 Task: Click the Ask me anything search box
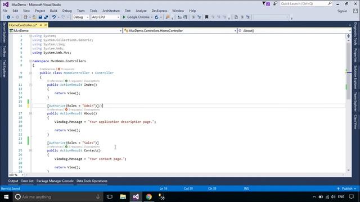click(x=57, y=197)
